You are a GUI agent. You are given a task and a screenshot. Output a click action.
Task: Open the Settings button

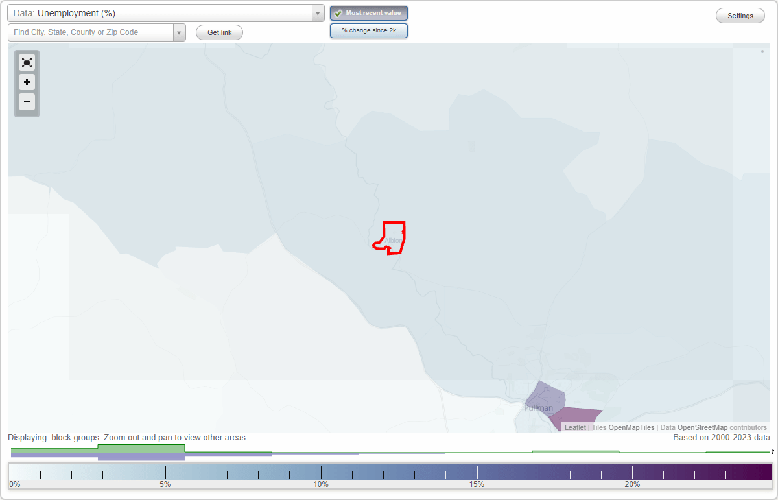pyautogui.click(x=740, y=16)
